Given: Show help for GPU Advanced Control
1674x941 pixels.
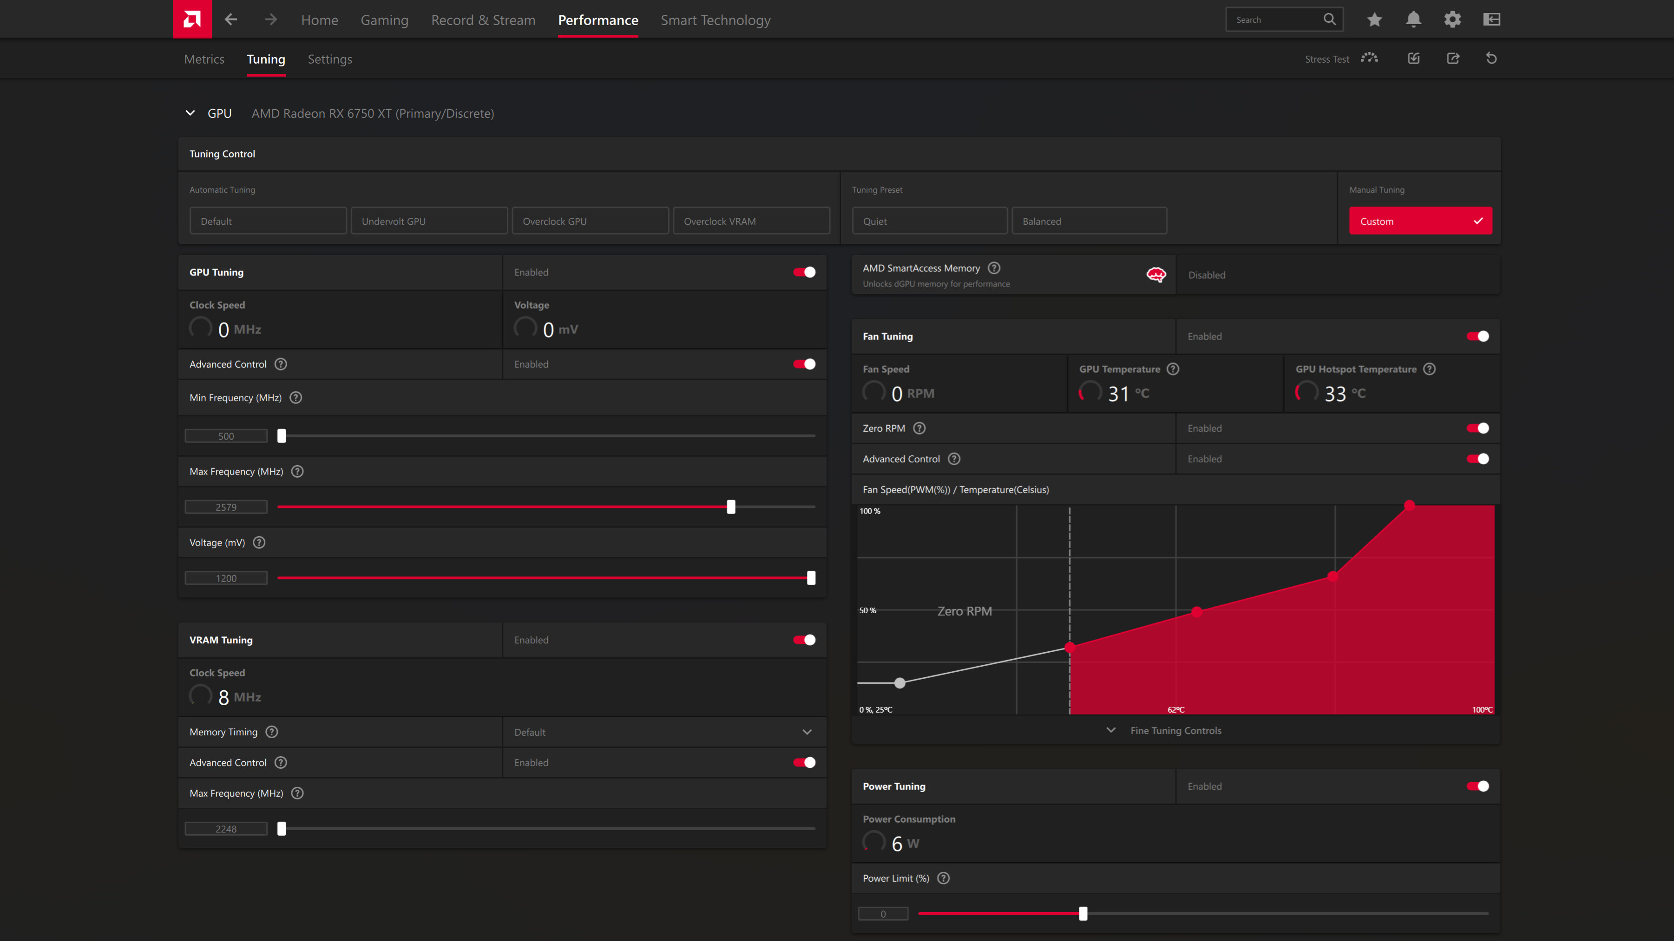Looking at the screenshot, I should (x=281, y=364).
